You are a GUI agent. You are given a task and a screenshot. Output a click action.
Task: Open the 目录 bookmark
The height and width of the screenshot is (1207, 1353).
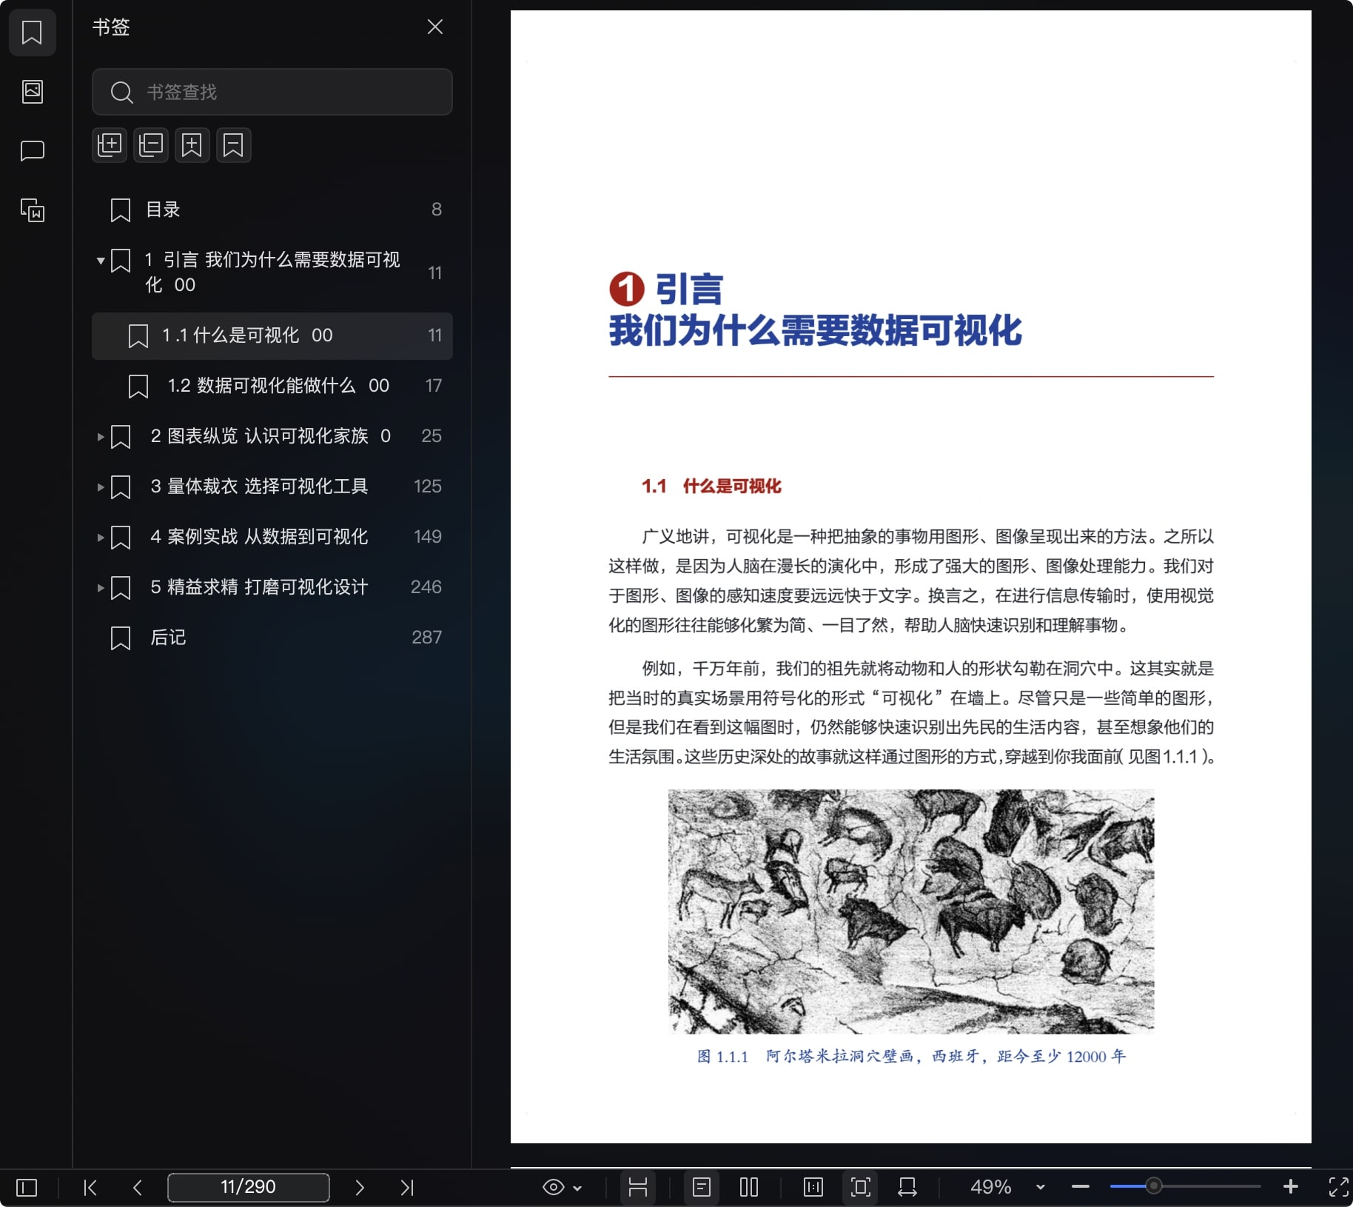pyautogui.click(x=272, y=210)
